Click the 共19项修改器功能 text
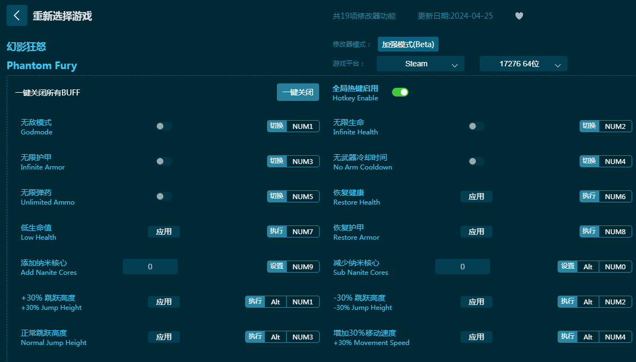This screenshot has height=362, width=636. click(364, 16)
